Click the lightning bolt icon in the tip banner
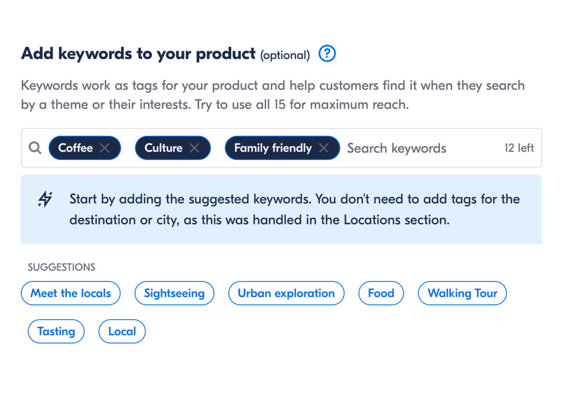This screenshot has height=393, width=572. click(45, 199)
